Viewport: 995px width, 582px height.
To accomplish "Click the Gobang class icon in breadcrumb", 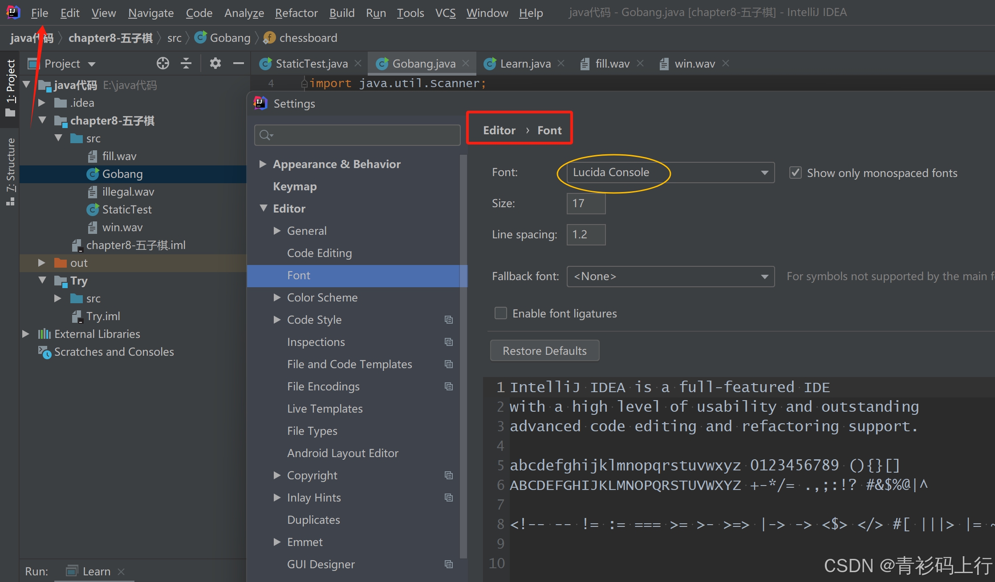I will pyautogui.click(x=200, y=38).
